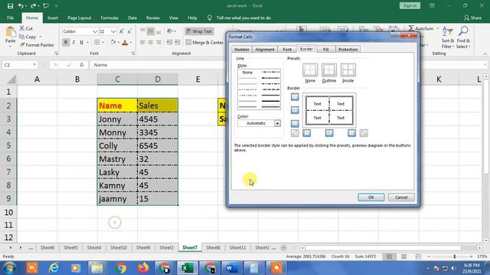Select the Outline border preset
The width and height of the screenshot is (490, 275).
click(x=329, y=70)
